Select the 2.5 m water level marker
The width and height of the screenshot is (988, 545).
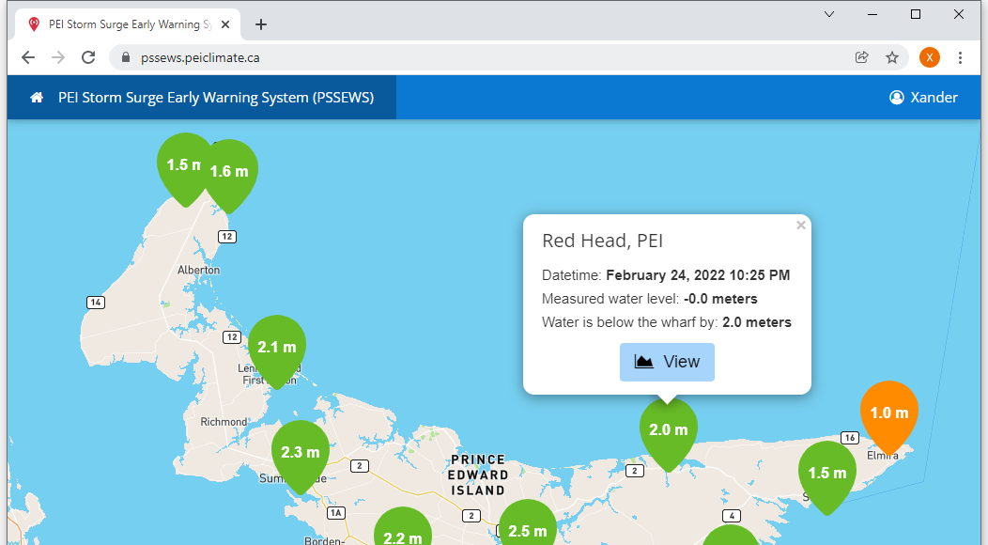point(527,528)
